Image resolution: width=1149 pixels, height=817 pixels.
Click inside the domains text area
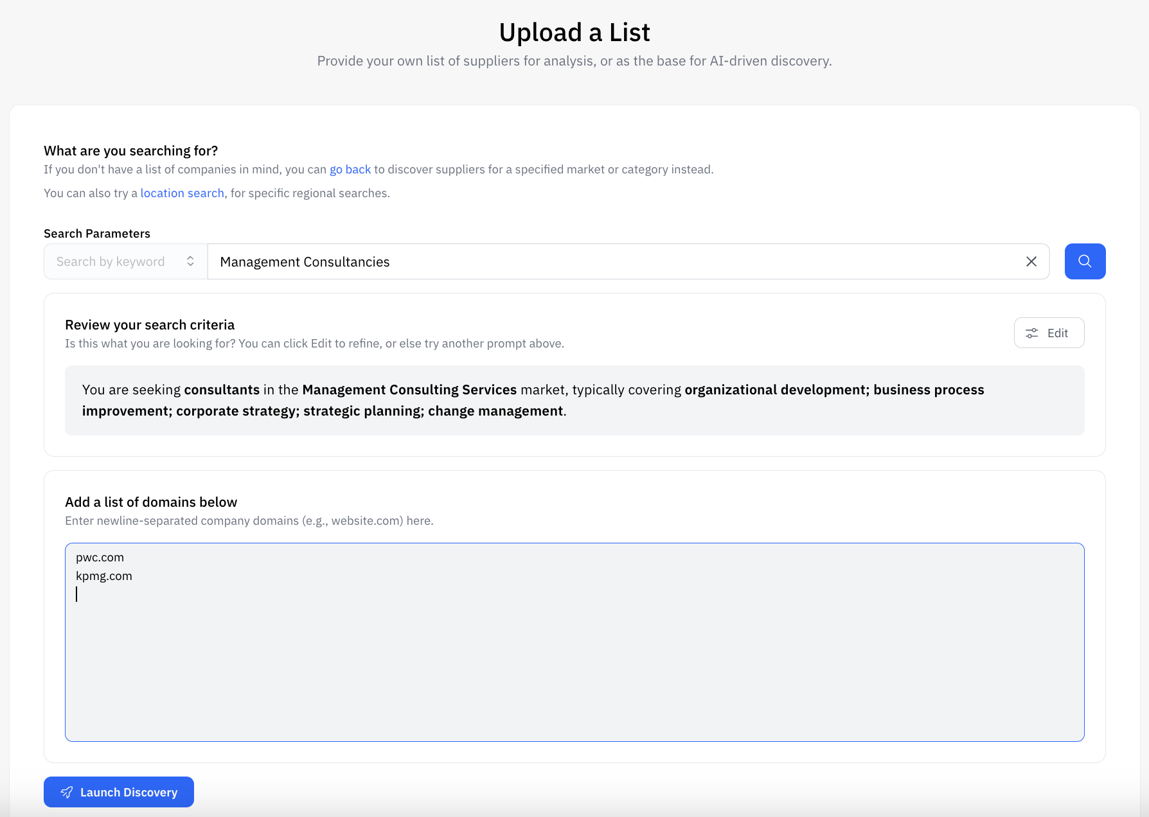pos(574,642)
